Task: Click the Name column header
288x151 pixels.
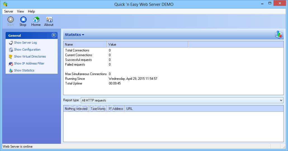Action: point(85,44)
